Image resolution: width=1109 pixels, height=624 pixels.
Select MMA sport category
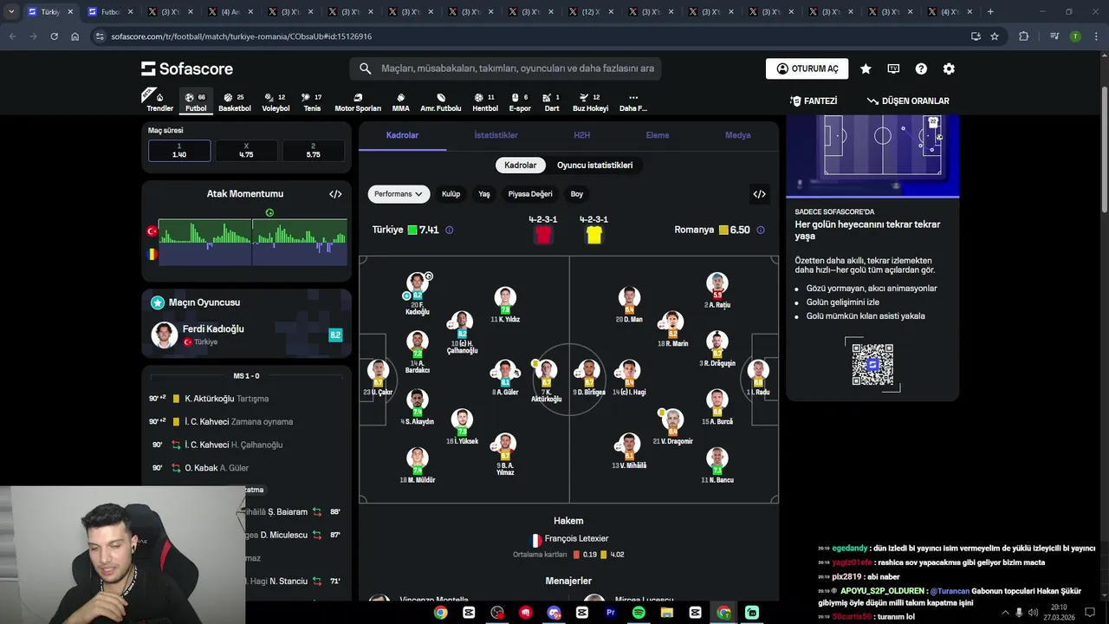click(400, 101)
